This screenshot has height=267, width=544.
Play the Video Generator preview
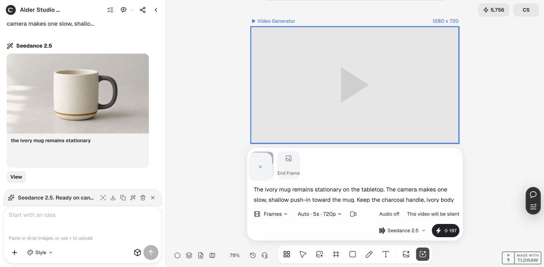click(x=355, y=85)
